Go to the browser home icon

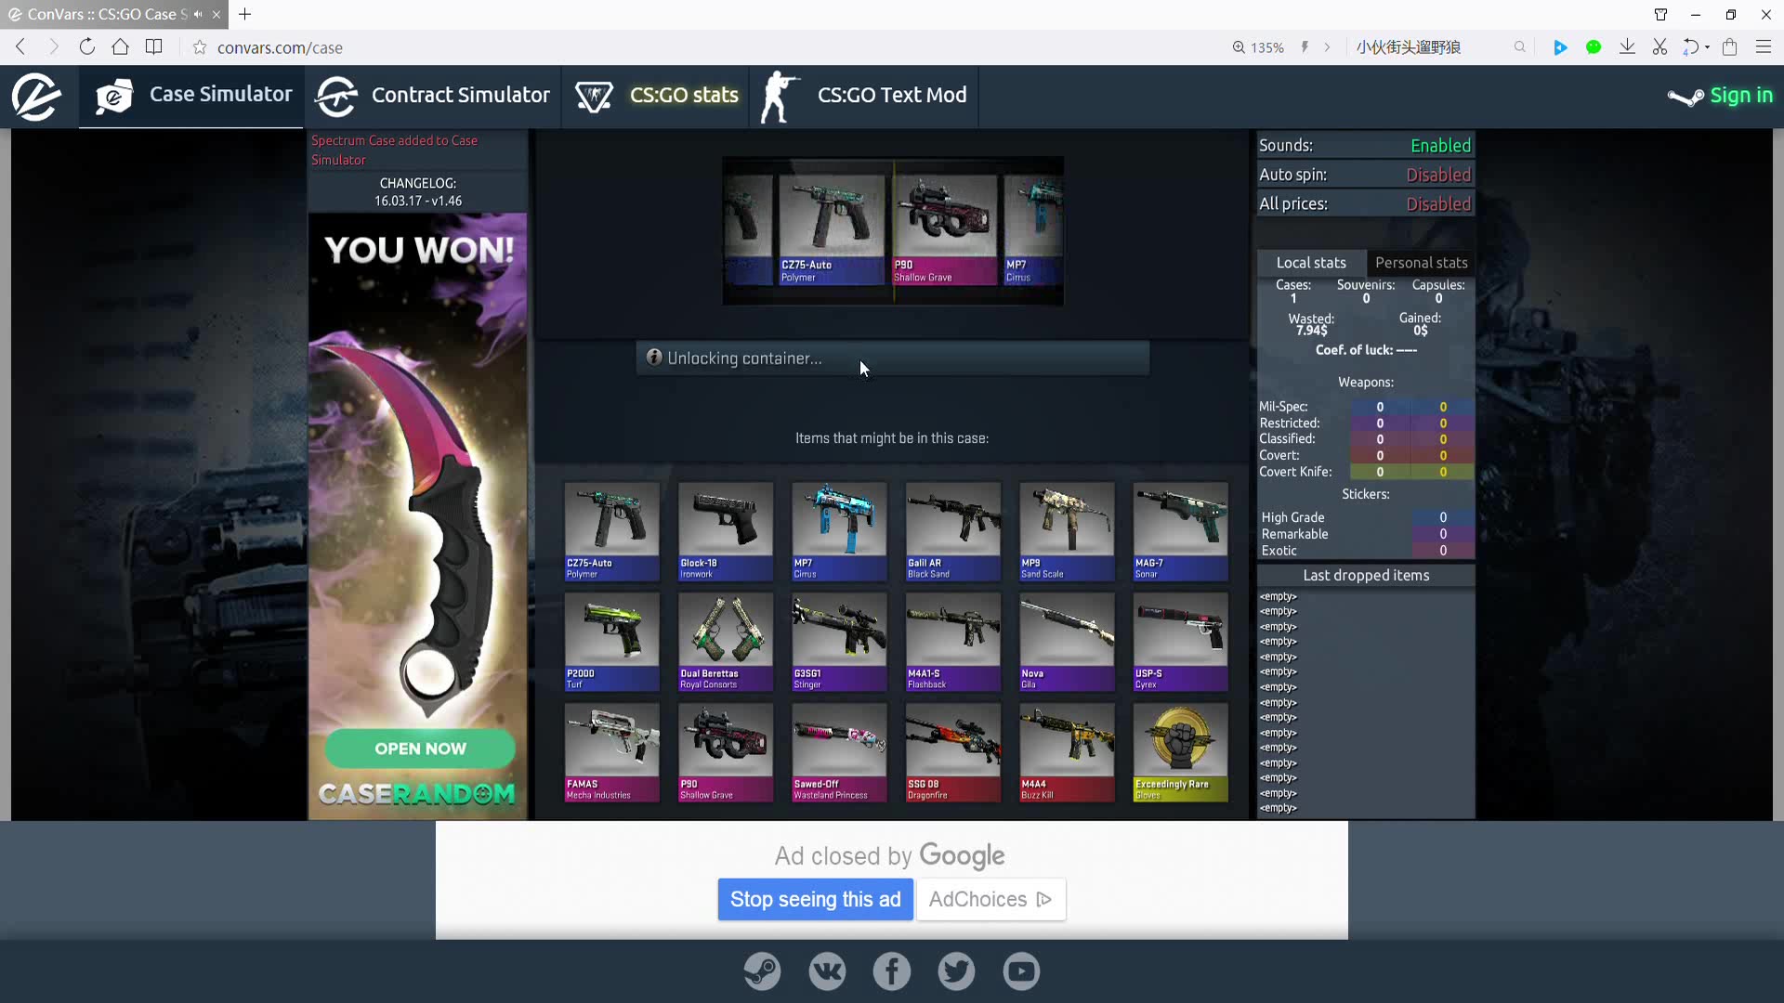[x=120, y=47]
